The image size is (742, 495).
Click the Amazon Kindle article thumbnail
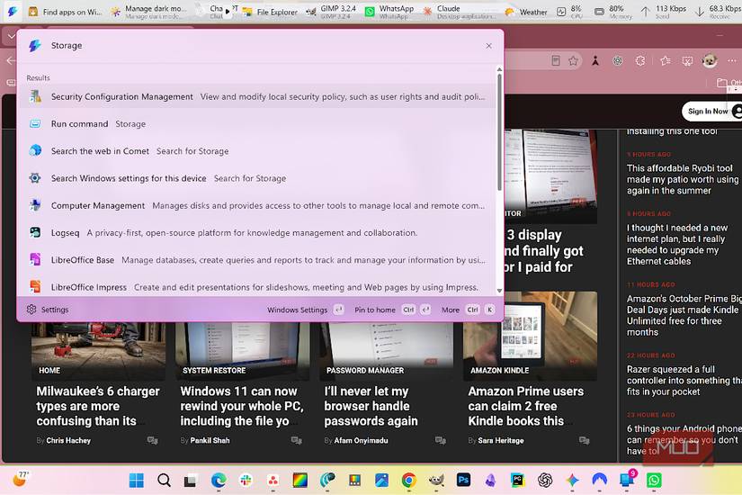[x=530, y=336]
